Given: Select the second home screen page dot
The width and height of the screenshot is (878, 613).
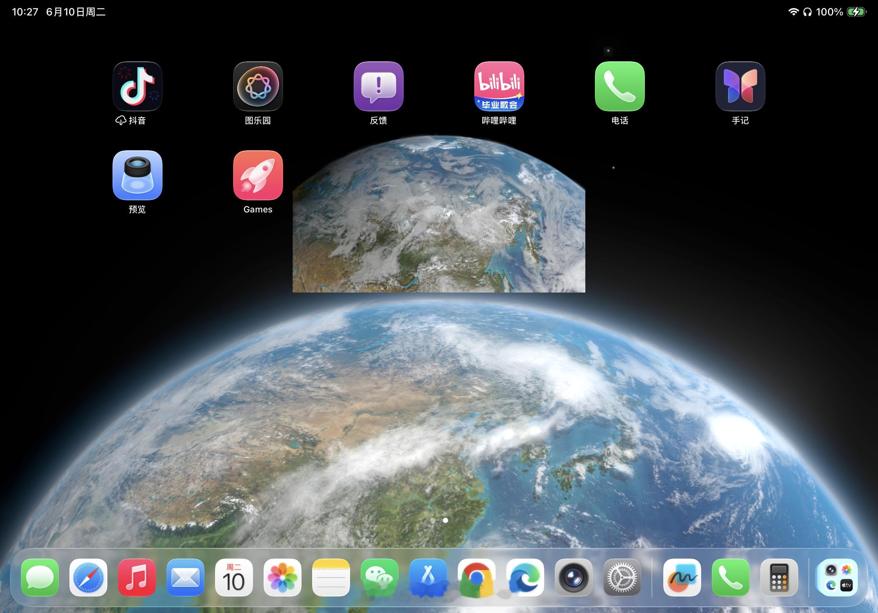Looking at the screenshot, I should (446, 520).
